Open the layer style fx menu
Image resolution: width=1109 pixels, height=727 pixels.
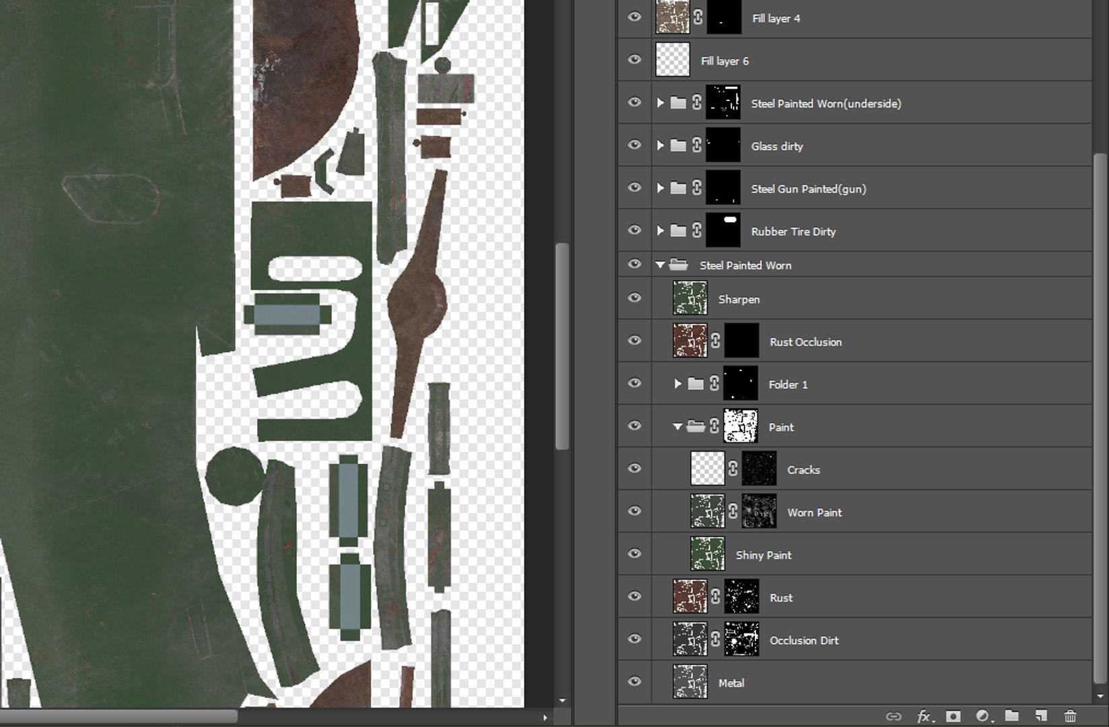tap(925, 716)
